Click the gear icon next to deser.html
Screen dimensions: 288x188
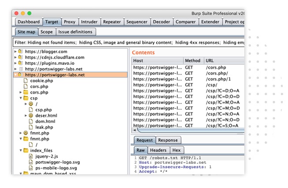coord(31,115)
